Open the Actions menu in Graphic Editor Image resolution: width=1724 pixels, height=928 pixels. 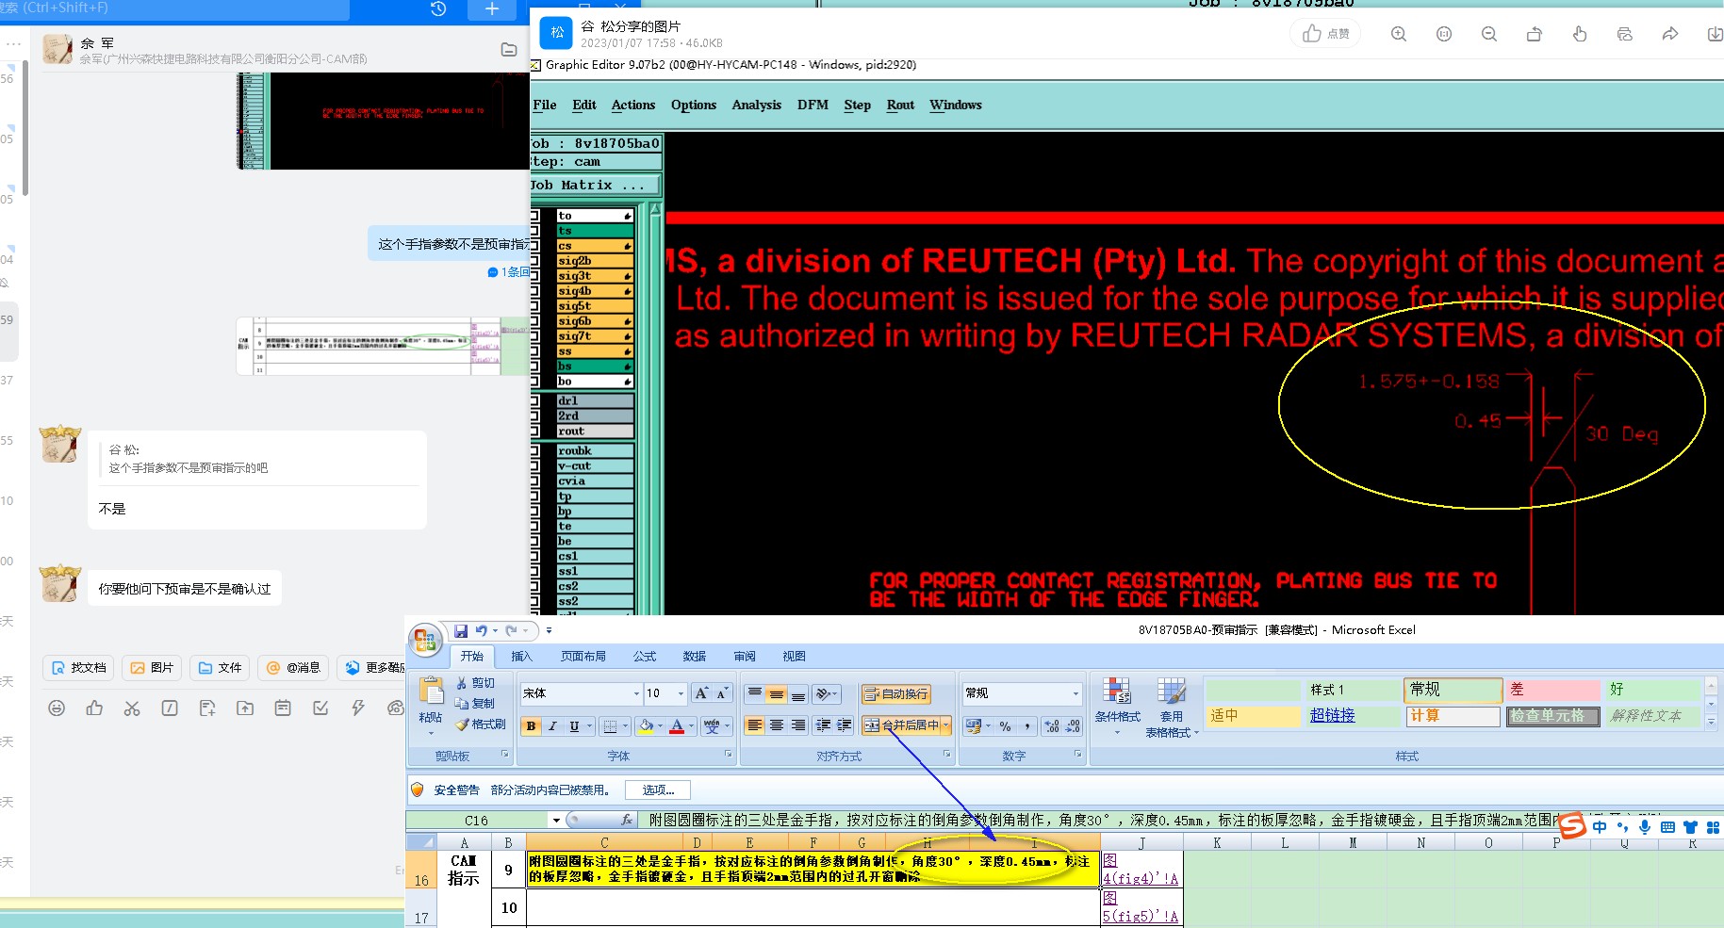(x=632, y=106)
